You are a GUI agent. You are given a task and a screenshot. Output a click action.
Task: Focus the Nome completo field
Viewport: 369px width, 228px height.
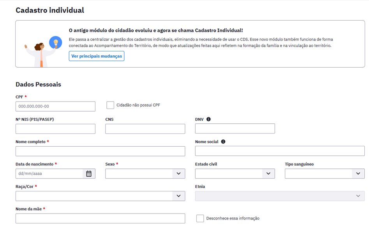pyautogui.click(x=100, y=151)
